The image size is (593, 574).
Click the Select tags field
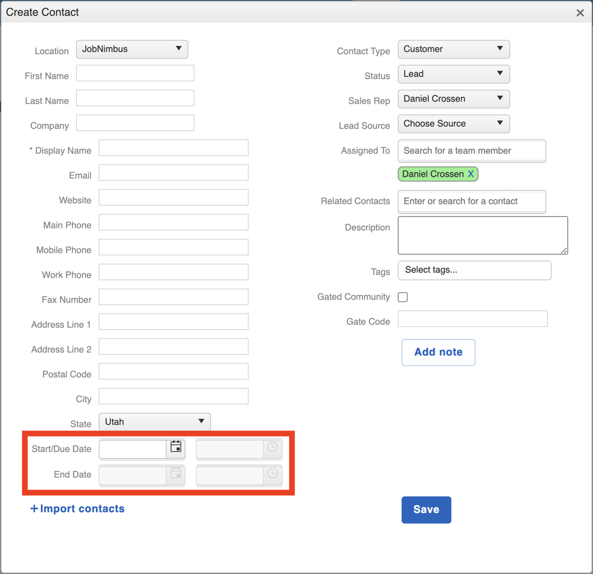[x=474, y=270]
